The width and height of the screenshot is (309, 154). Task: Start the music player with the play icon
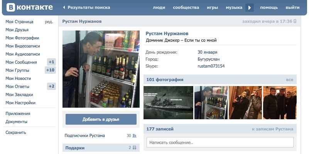point(250,8)
